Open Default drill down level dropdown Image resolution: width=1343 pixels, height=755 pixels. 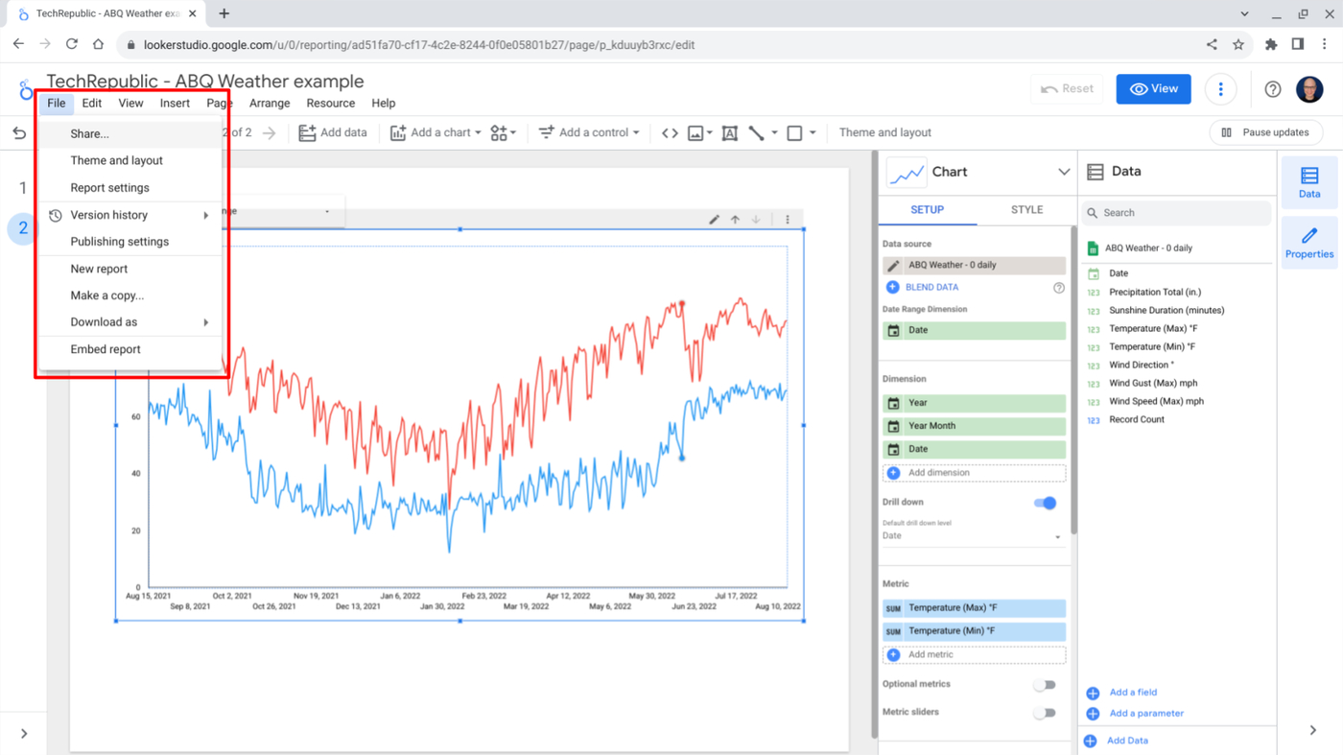tap(973, 536)
